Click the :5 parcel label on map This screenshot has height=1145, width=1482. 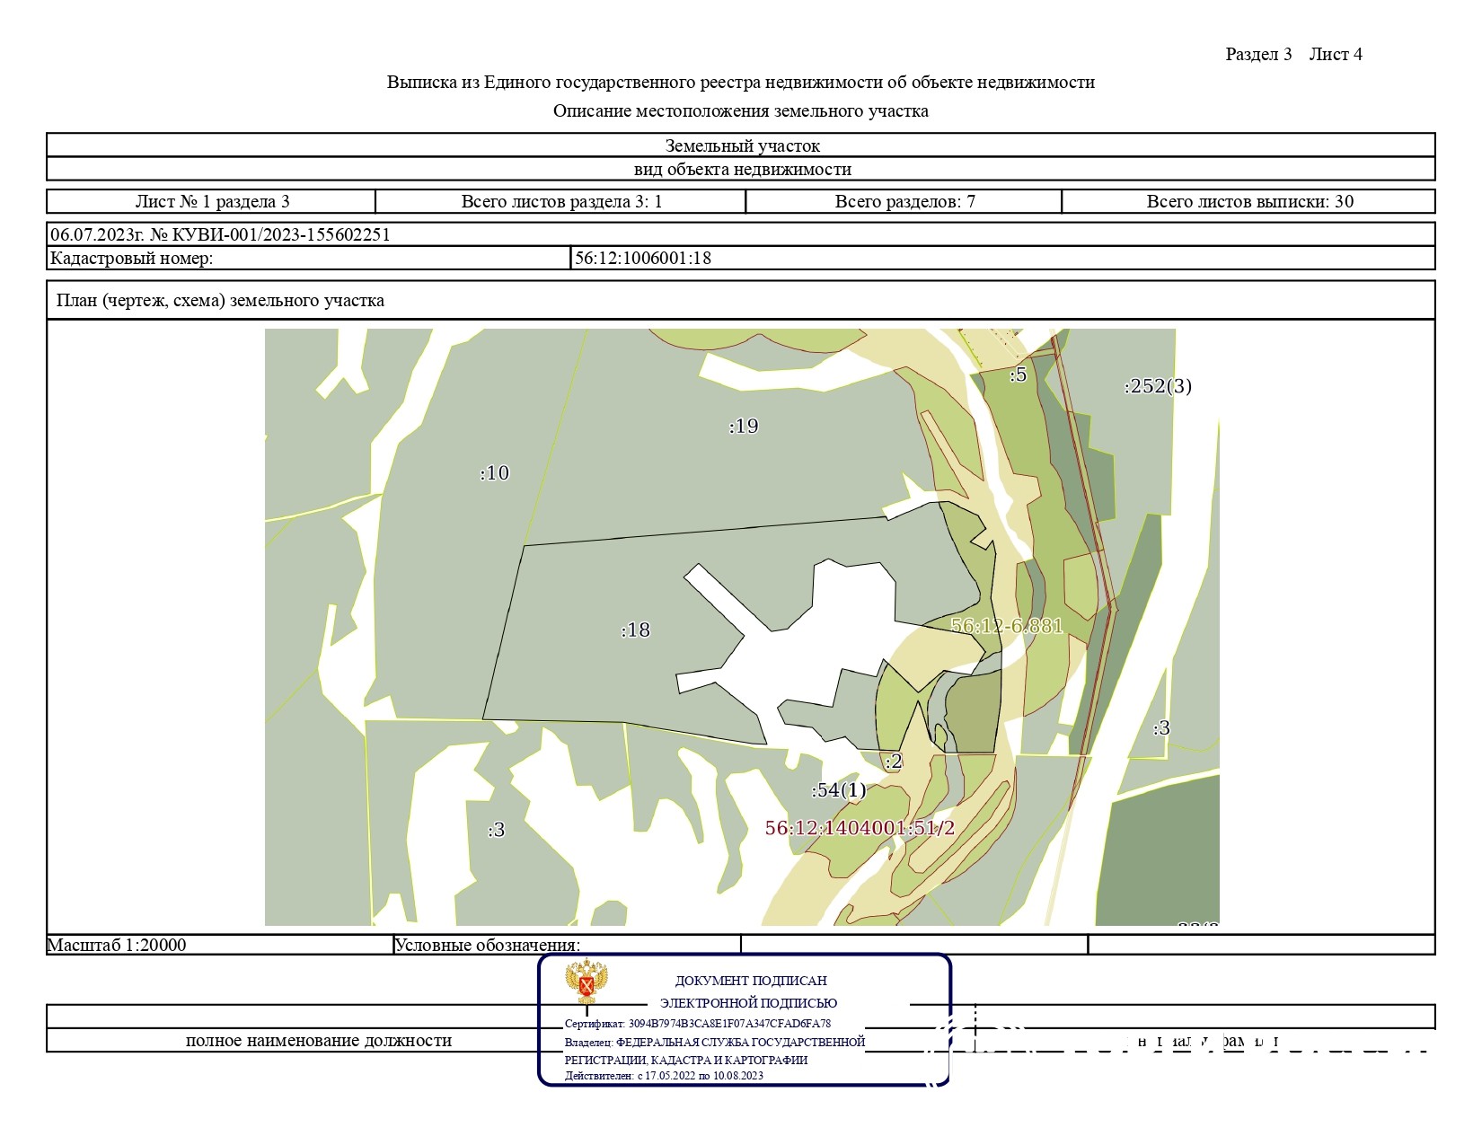coord(1018,375)
